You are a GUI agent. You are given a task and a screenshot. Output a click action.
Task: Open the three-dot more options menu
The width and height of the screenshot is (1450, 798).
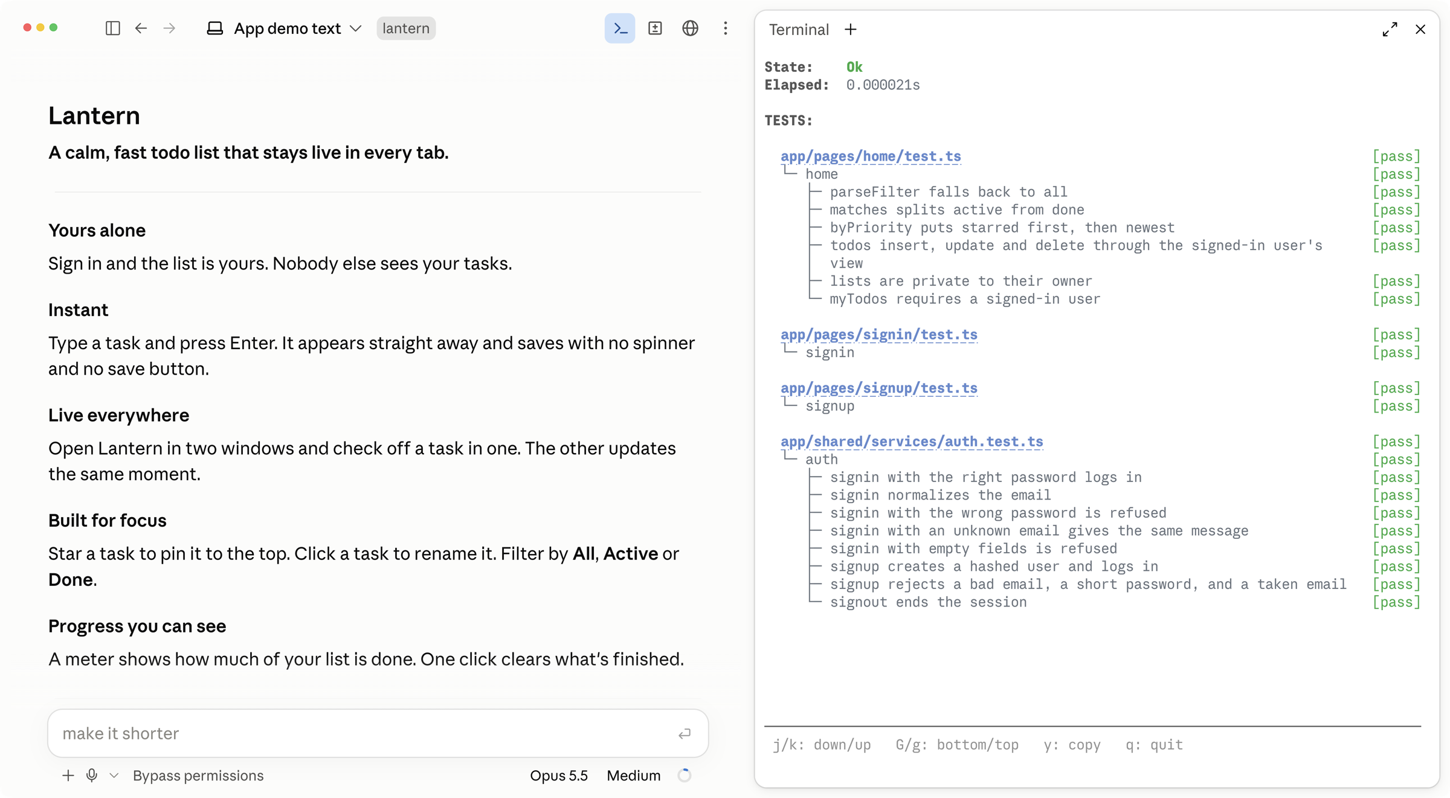(726, 28)
